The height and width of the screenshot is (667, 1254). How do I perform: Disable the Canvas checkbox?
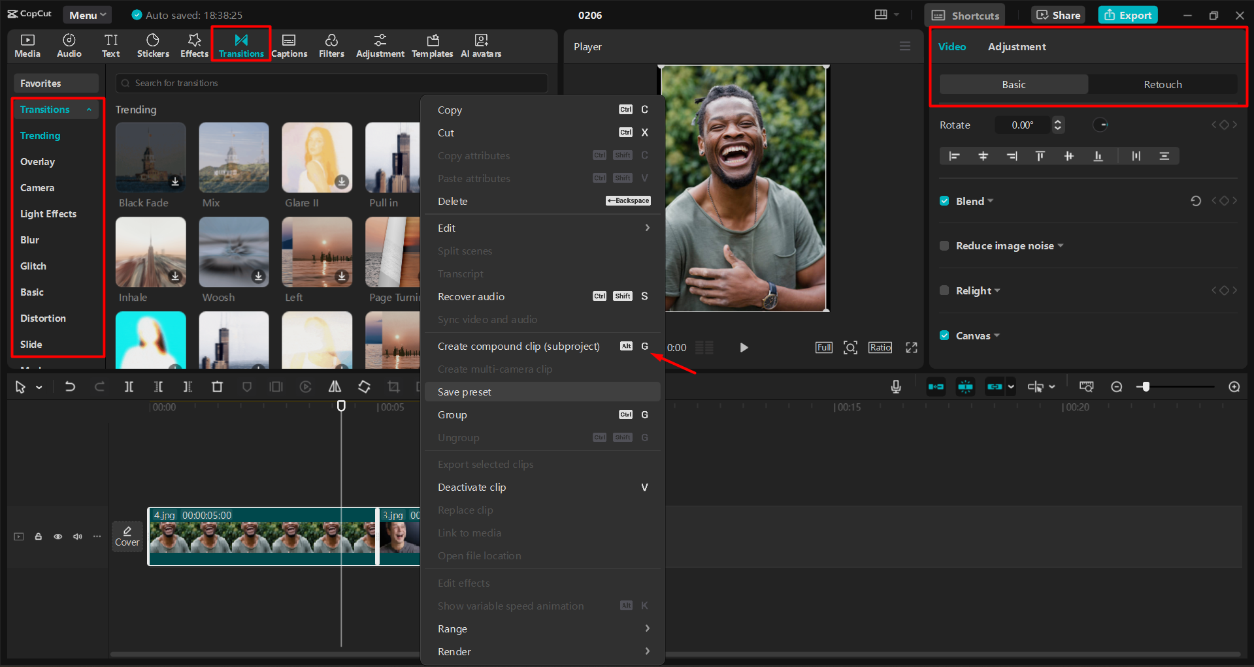[x=944, y=335]
